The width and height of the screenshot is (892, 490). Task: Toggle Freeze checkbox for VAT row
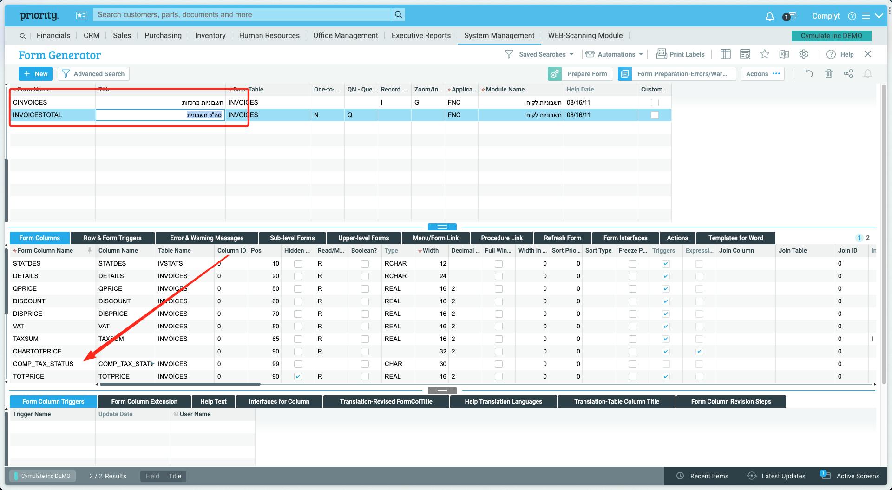pos(632,327)
